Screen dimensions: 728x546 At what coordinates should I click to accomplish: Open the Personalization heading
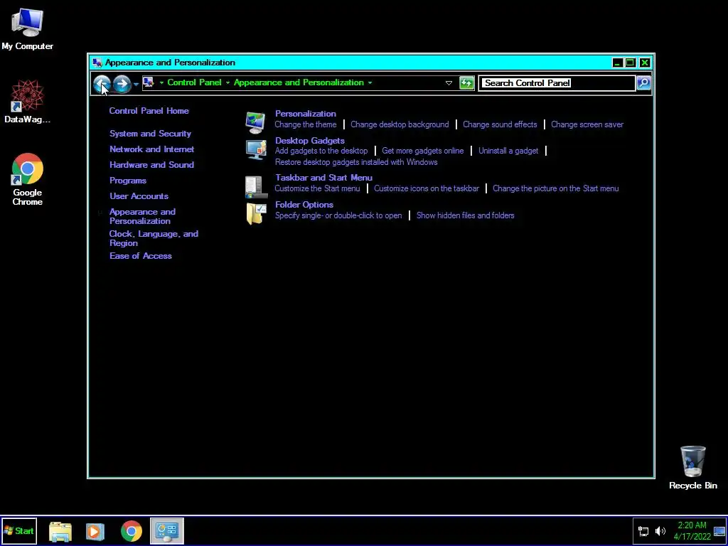(x=306, y=114)
